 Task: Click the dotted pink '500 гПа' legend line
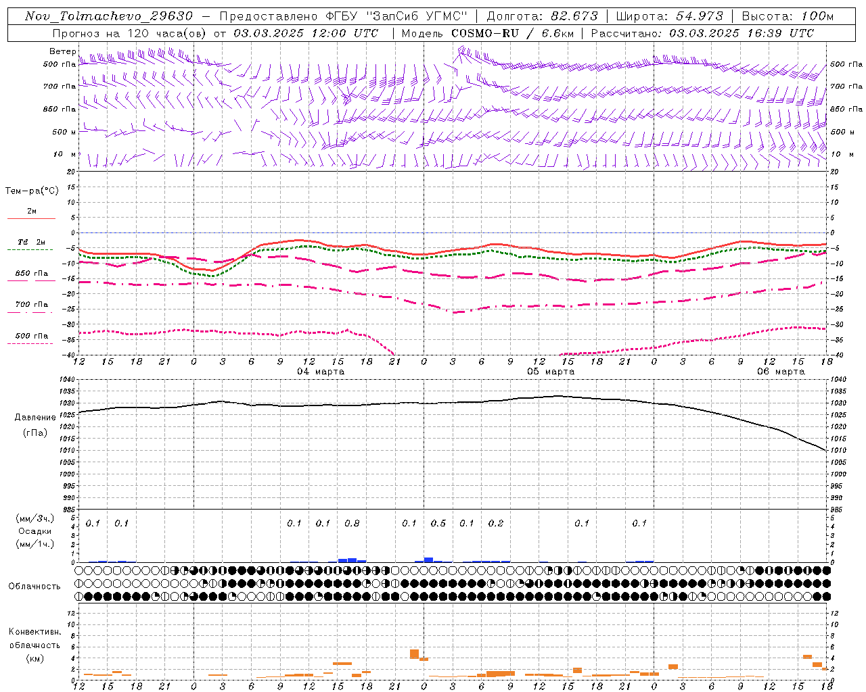30,343
